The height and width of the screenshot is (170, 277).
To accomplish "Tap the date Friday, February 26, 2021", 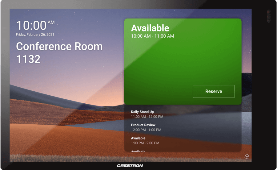I will point(35,35).
